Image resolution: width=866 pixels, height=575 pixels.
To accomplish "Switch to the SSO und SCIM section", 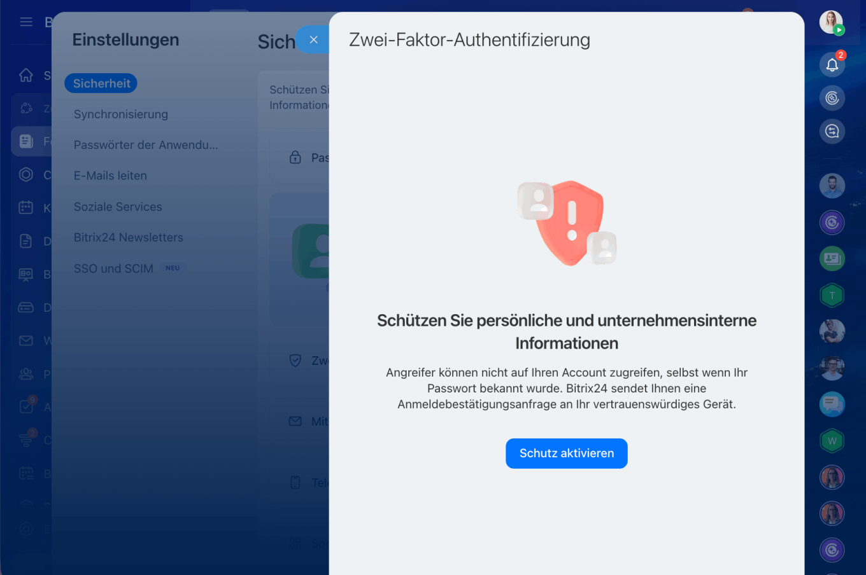I will pyautogui.click(x=113, y=268).
